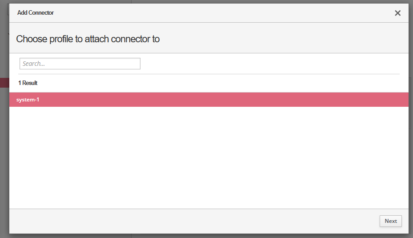Click the "1 Result" count label
This screenshot has height=238, width=413.
28,83
